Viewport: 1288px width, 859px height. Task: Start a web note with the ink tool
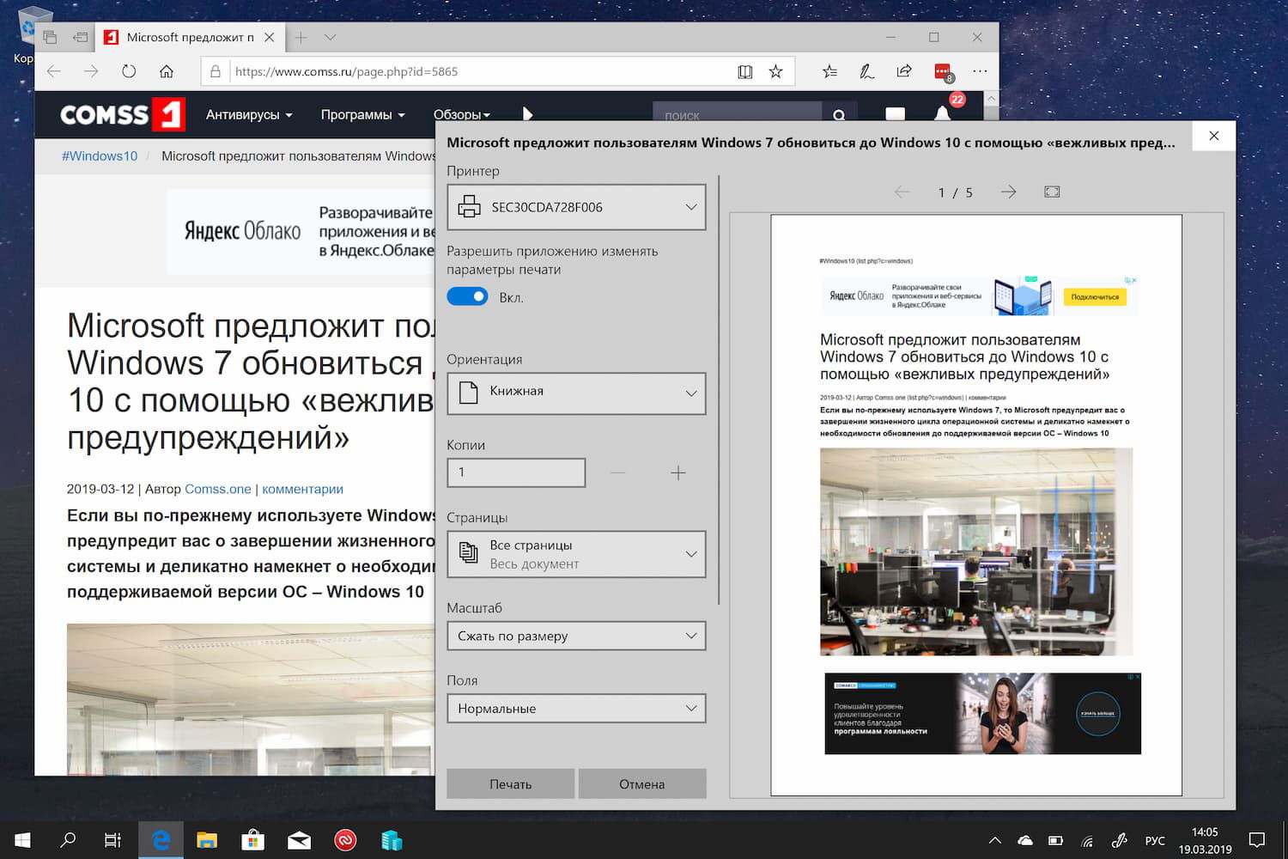[866, 71]
